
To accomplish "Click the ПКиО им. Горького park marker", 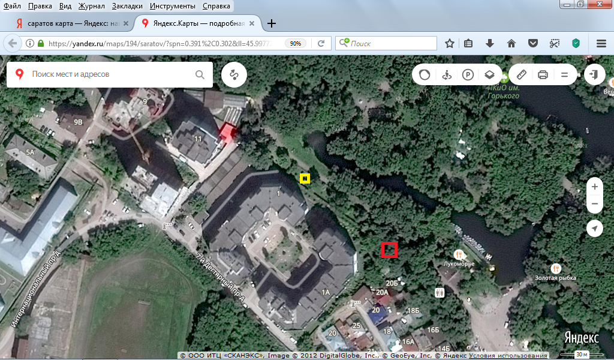I will pos(504,77).
